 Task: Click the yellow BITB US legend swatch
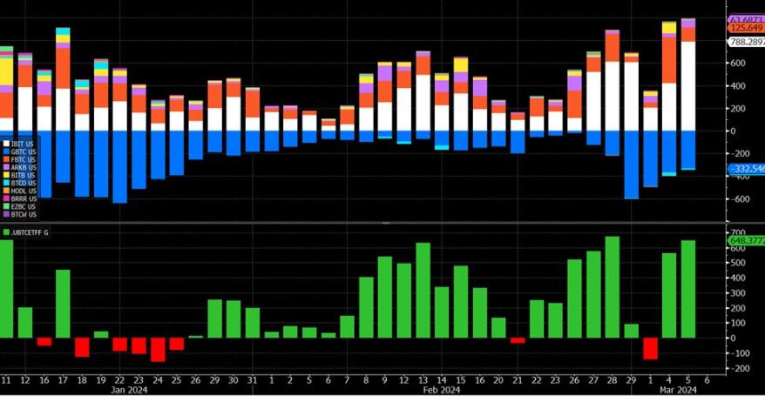(6, 175)
